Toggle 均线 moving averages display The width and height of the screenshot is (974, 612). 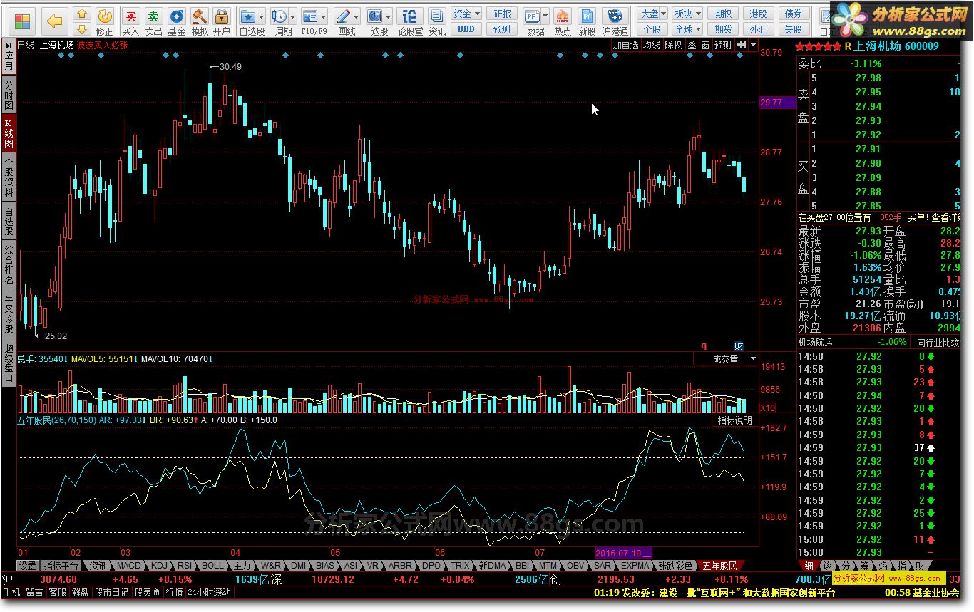651,45
